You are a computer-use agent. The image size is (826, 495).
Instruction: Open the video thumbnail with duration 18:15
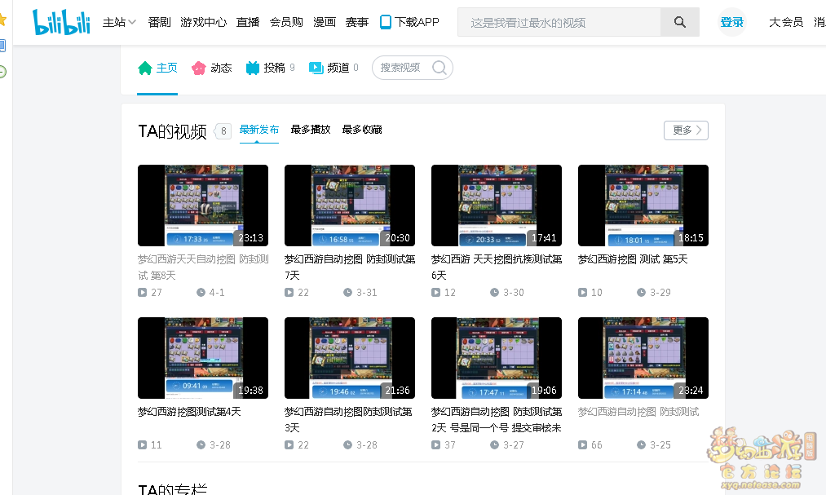(x=643, y=206)
